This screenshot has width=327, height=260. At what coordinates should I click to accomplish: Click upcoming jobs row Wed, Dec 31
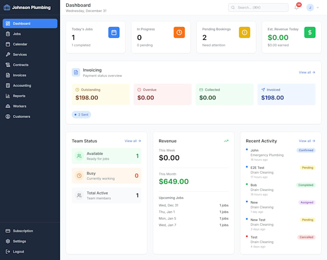pos(193,205)
